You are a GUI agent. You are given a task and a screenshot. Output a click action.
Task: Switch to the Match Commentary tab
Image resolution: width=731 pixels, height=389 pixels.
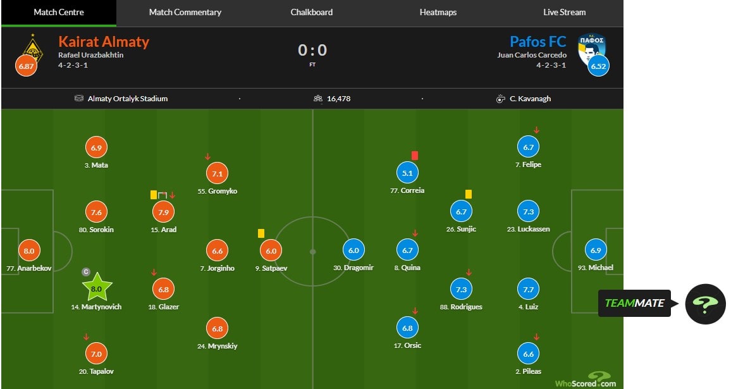pos(185,12)
